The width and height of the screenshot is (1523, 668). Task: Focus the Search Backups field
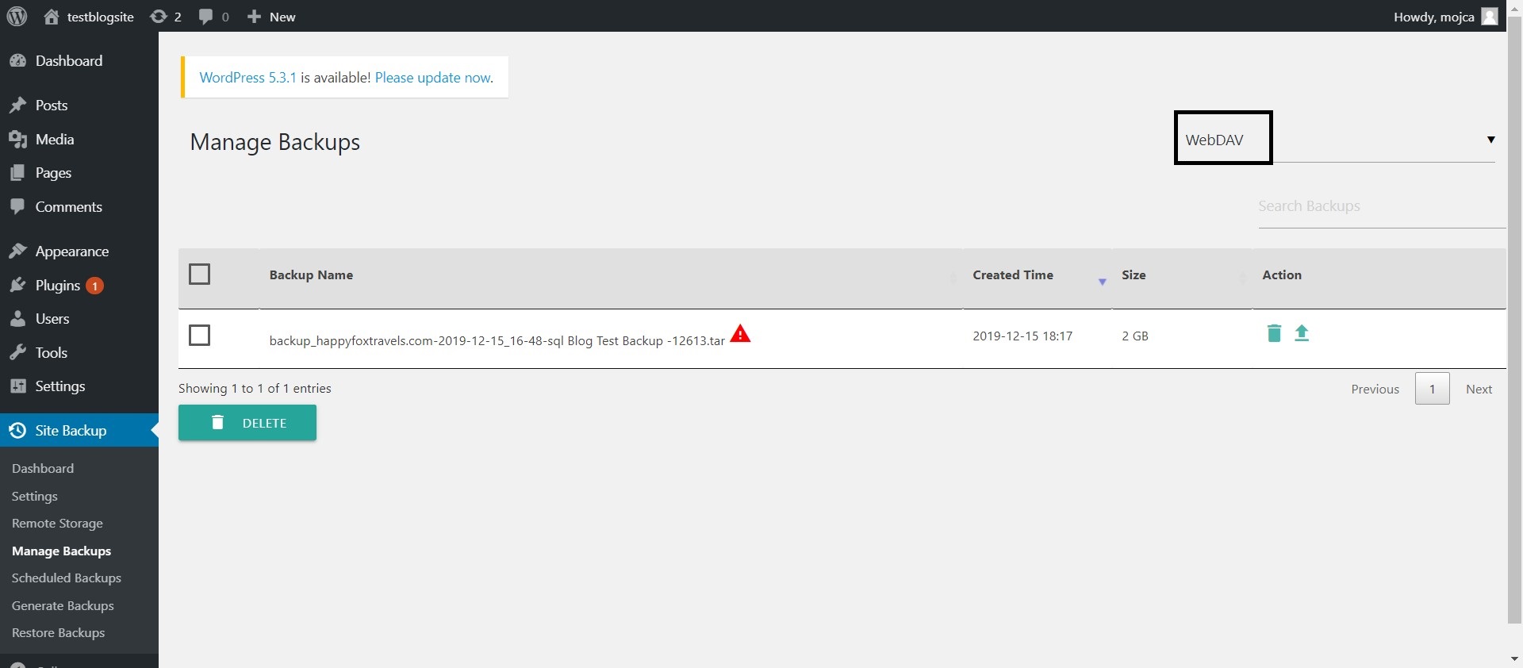(1381, 206)
